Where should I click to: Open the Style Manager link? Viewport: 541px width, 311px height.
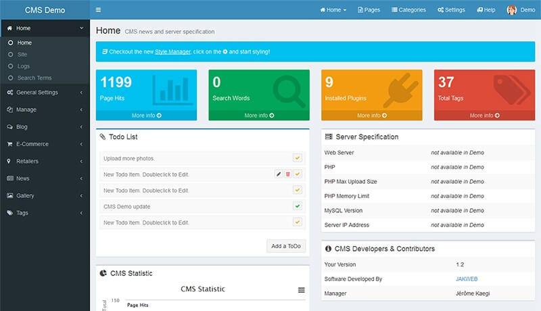[172, 51]
